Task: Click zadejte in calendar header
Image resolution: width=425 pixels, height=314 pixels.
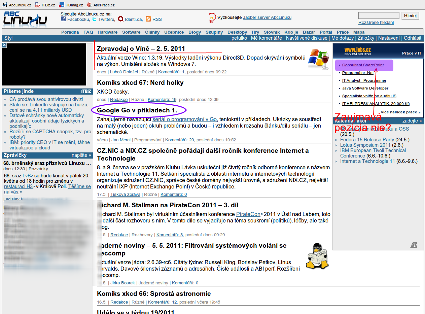Action: 412,121
